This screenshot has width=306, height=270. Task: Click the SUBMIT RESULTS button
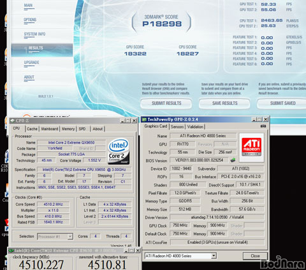pyautogui.click(x=166, y=103)
